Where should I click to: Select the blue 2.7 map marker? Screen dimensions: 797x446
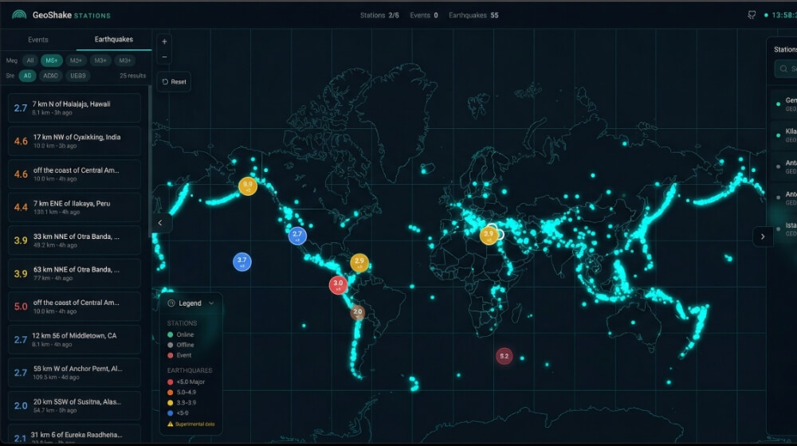[x=297, y=235]
